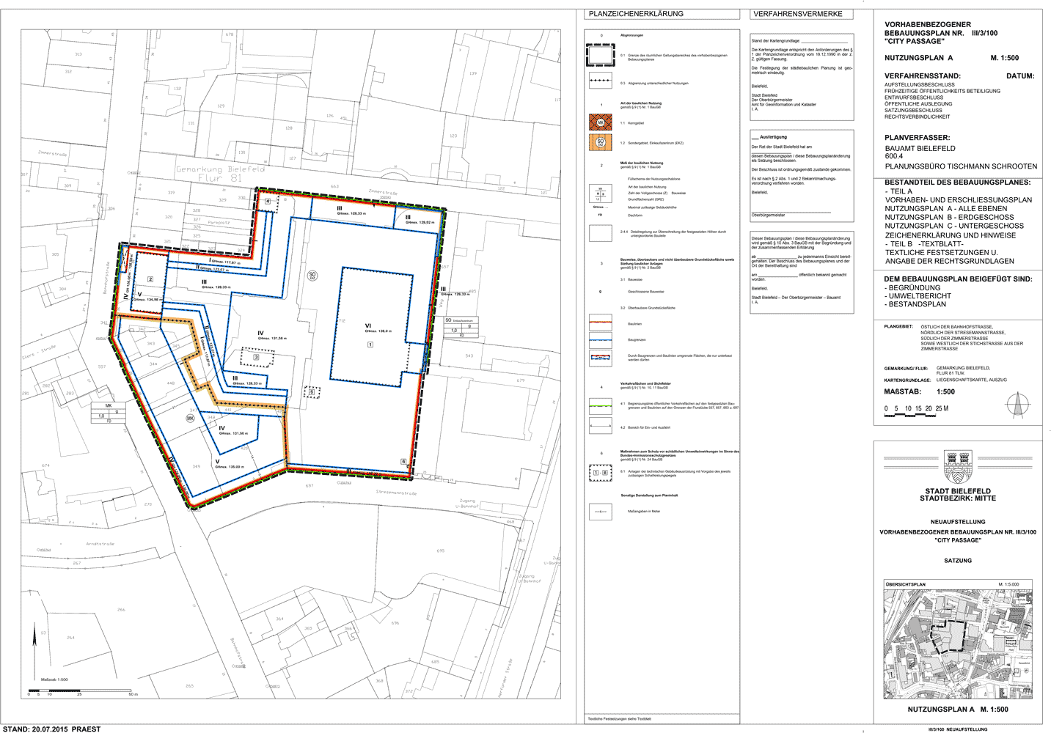Screen dimensions: 1051x733
Task: Click the VERFAHRENSVERMERKE heading
Action: tap(798, 14)
